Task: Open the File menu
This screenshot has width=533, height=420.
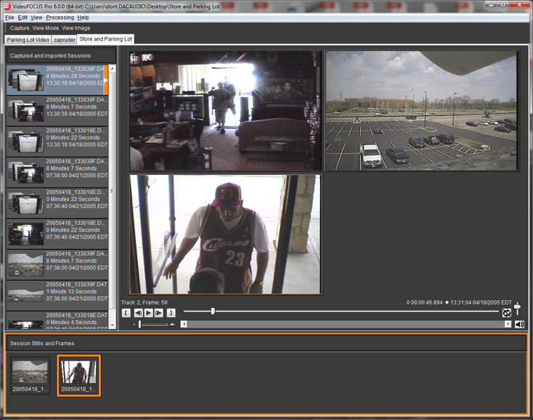Action: pos(10,17)
